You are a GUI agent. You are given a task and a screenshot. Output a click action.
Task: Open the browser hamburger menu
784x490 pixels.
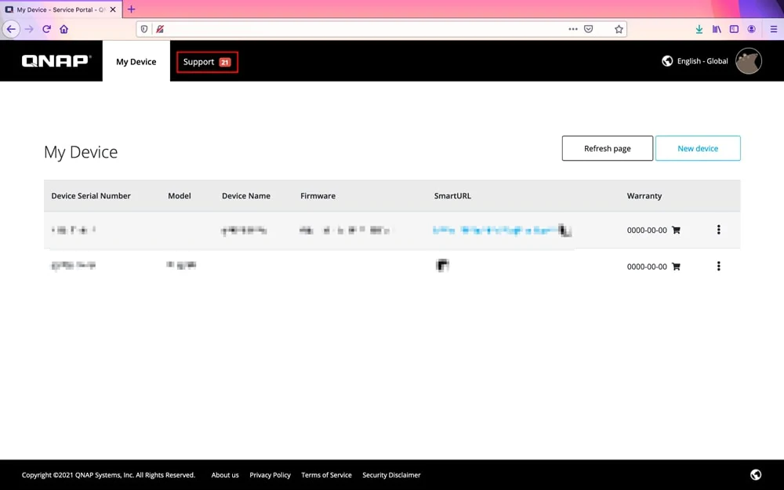(774, 29)
